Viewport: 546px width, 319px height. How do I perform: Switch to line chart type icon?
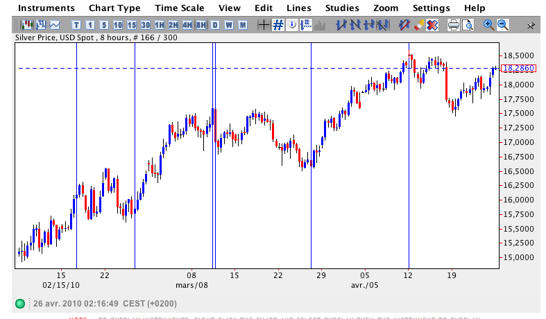click(x=54, y=25)
